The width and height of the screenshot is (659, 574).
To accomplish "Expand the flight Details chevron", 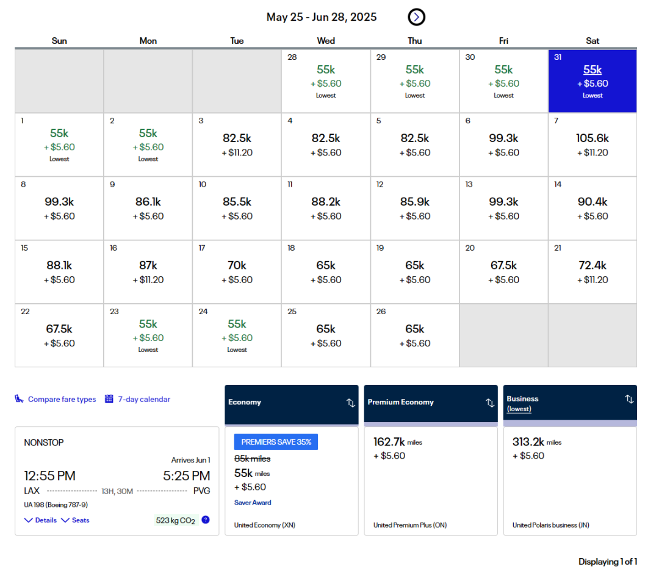I will [x=29, y=520].
